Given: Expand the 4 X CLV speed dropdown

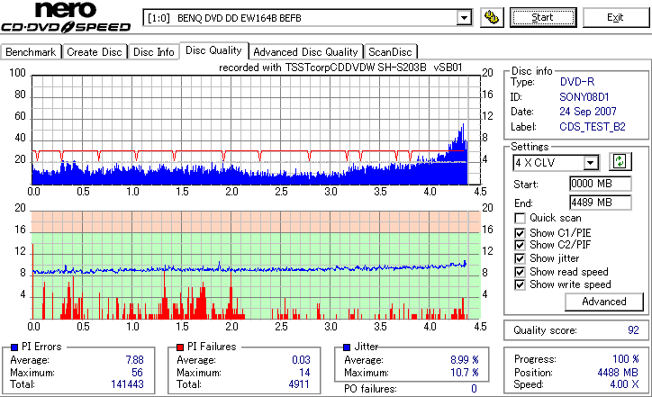Looking at the screenshot, I should pos(590,163).
